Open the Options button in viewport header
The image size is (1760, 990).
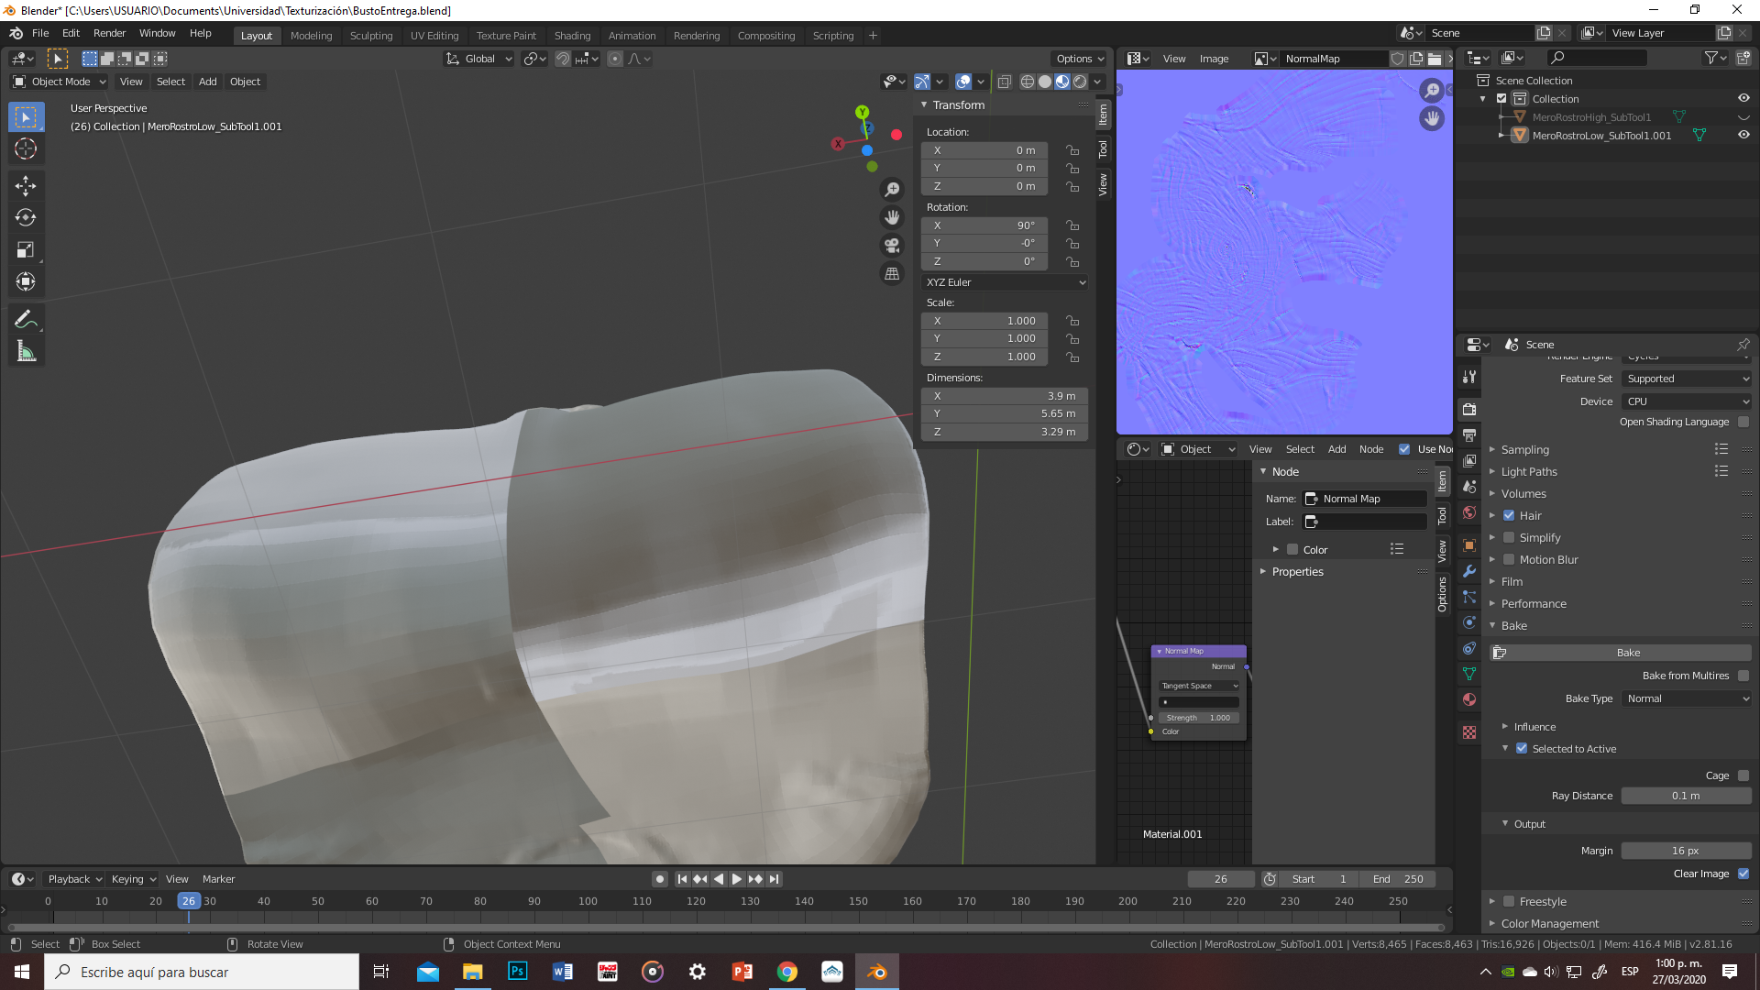1079,59
